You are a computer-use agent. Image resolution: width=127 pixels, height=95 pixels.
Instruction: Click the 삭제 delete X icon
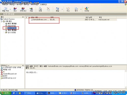coord(48,9)
